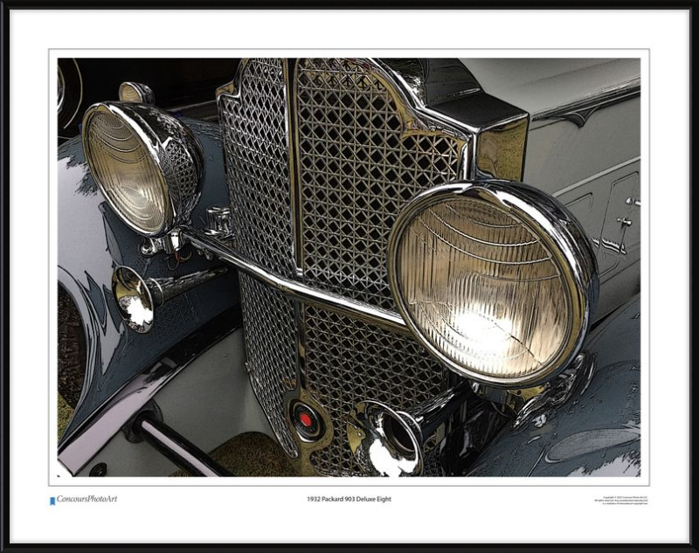
Task: Click the copyright notice text
Action: pyautogui.click(x=619, y=501)
